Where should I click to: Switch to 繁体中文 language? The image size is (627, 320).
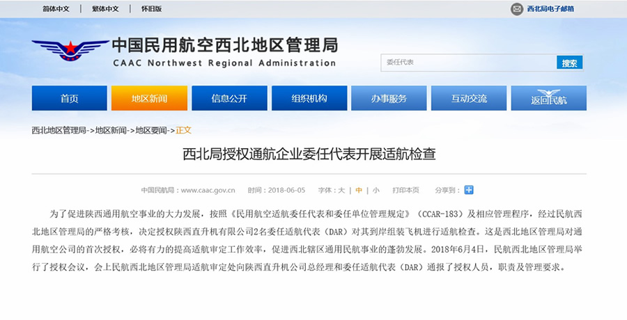(106, 9)
